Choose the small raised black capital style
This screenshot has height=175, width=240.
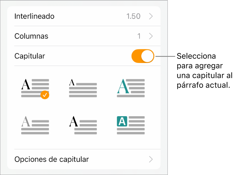click(x=83, y=88)
